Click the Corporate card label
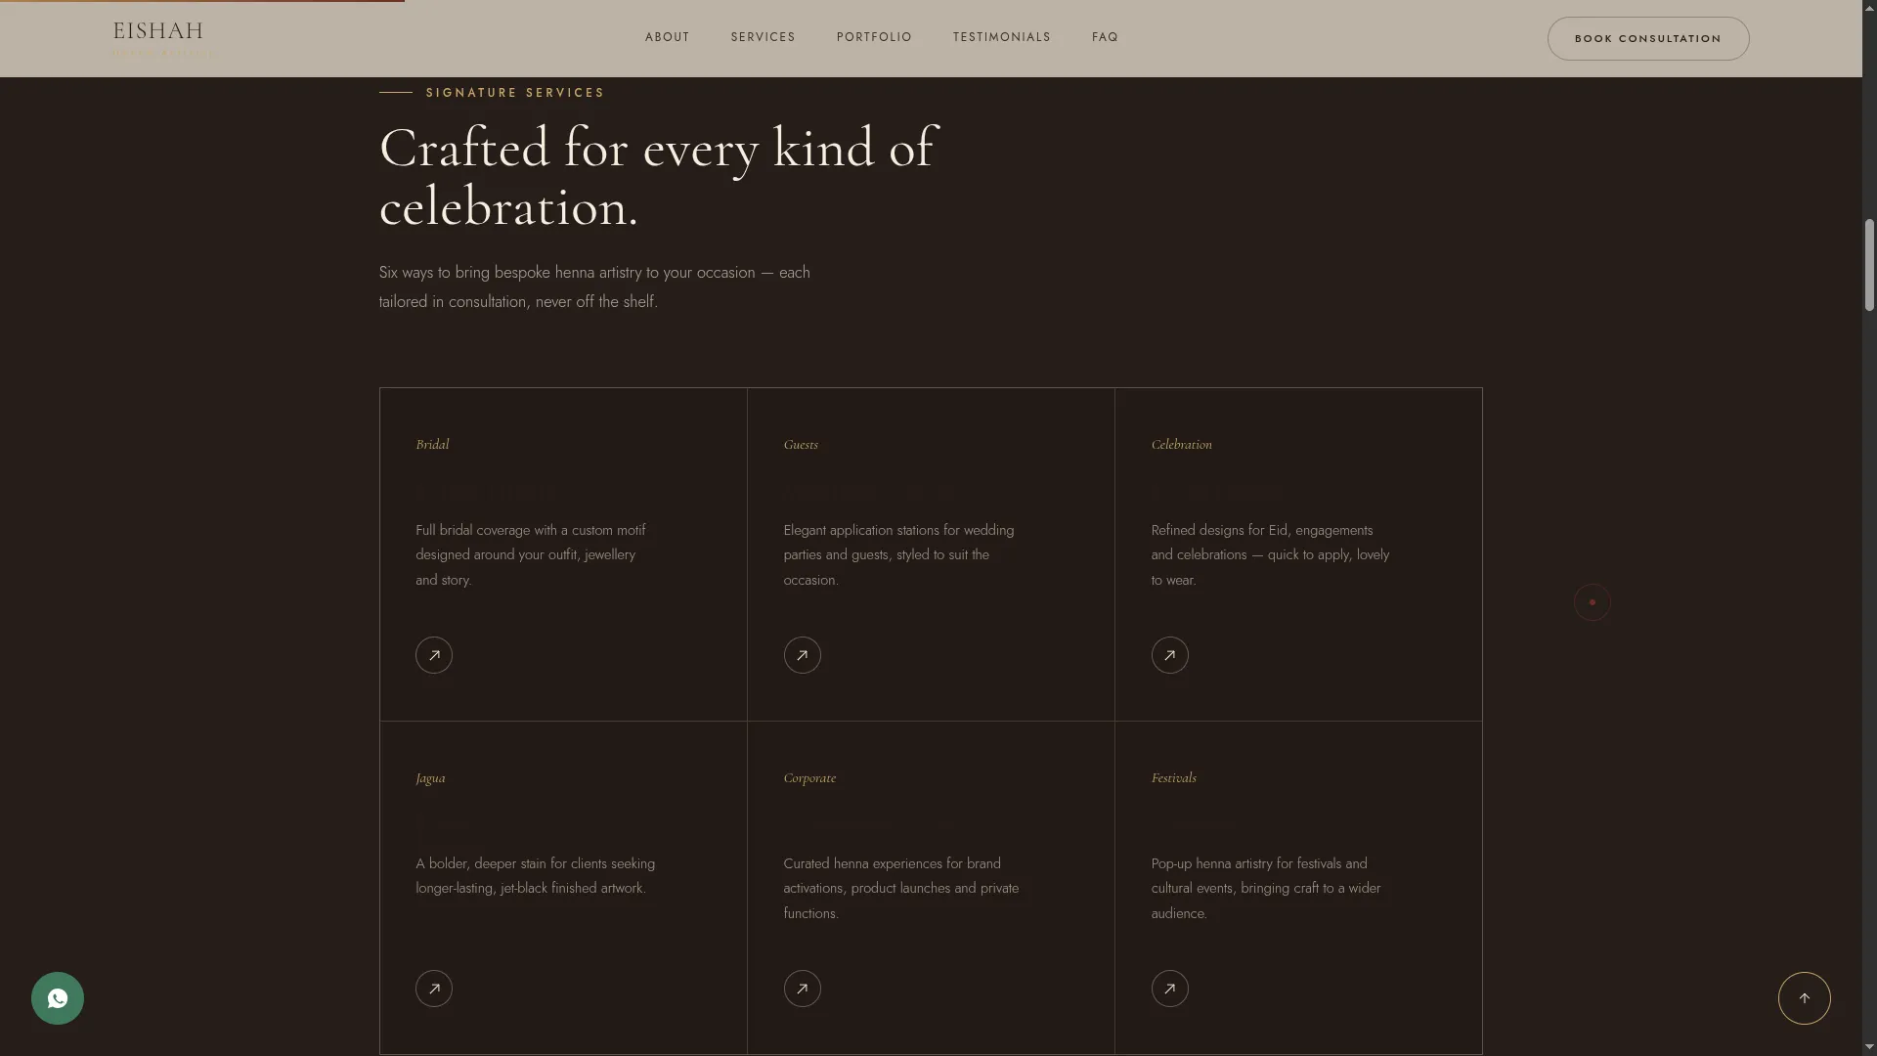1877x1056 pixels. tap(809, 778)
